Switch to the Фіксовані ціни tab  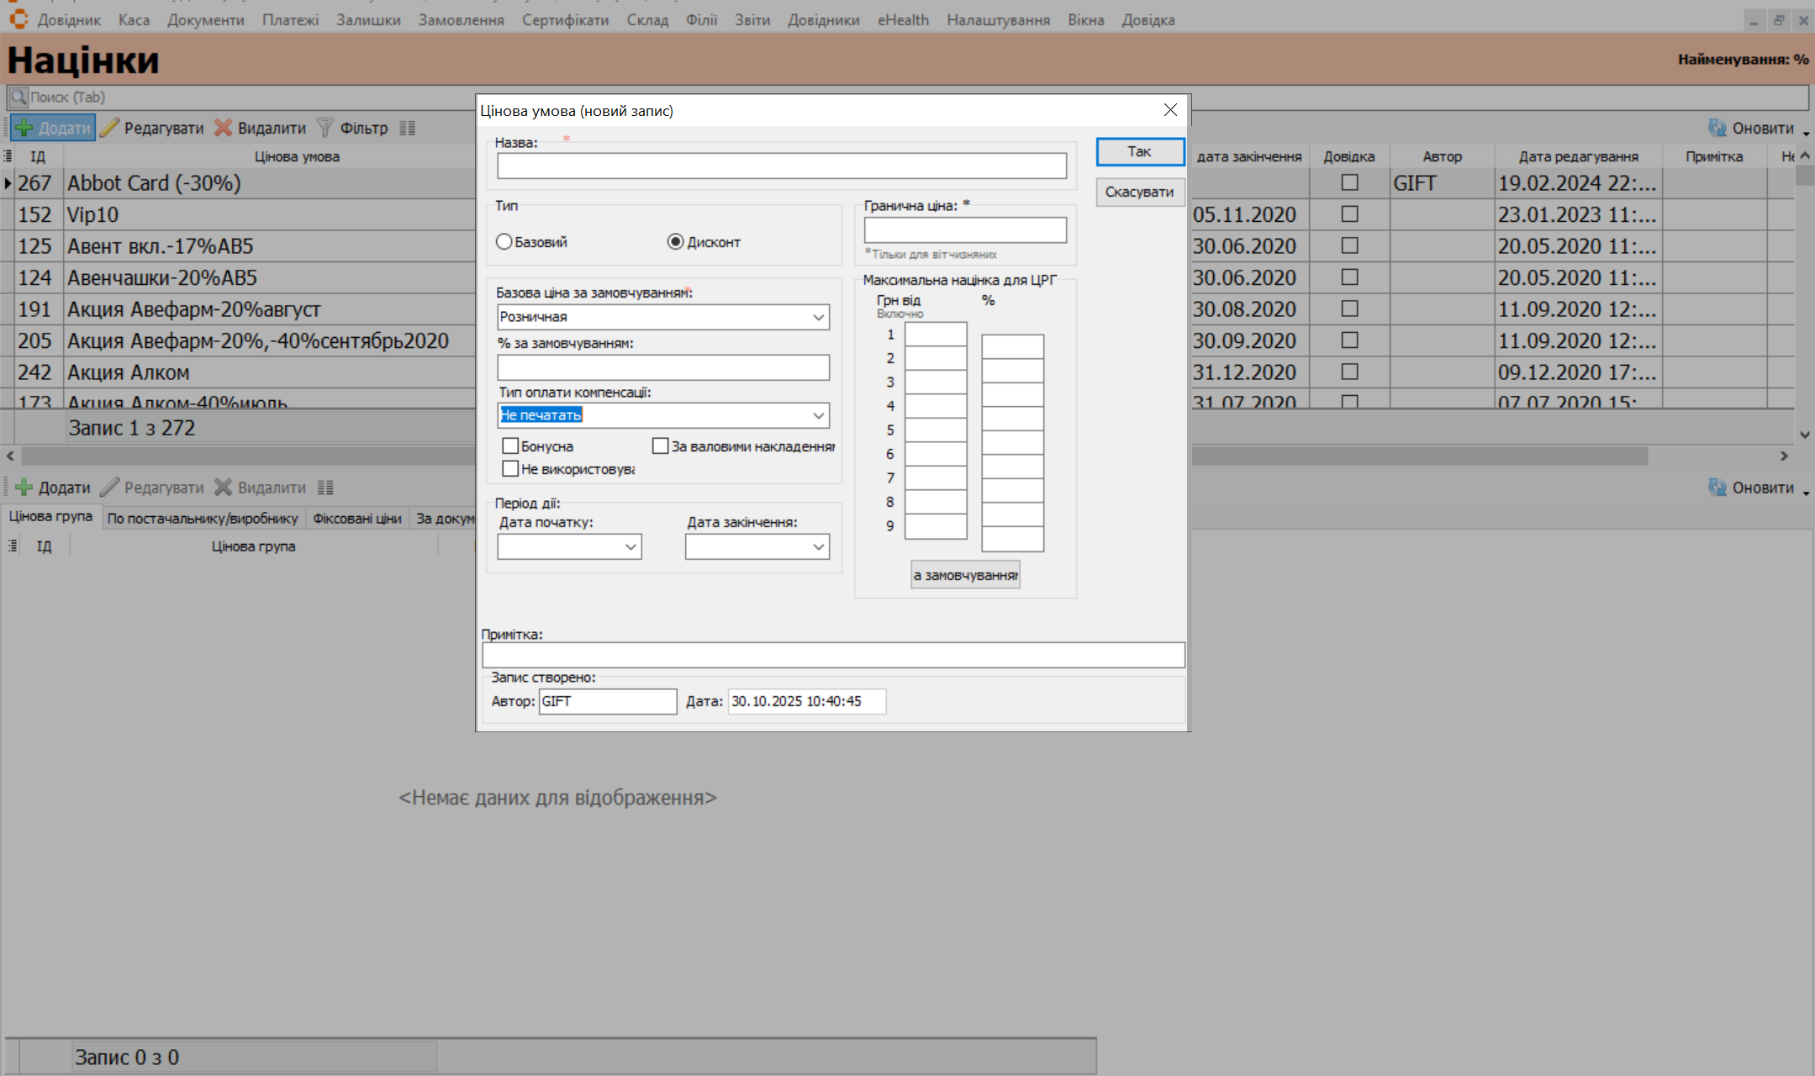click(356, 519)
